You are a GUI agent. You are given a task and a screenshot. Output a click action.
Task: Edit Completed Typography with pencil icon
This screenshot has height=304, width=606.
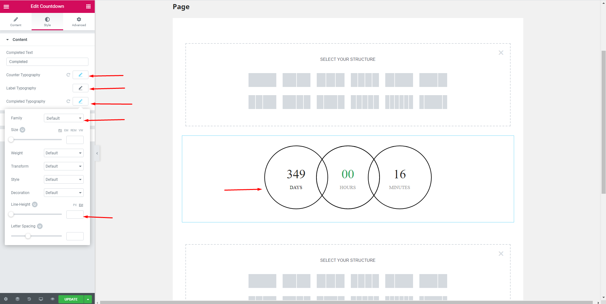tap(81, 101)
